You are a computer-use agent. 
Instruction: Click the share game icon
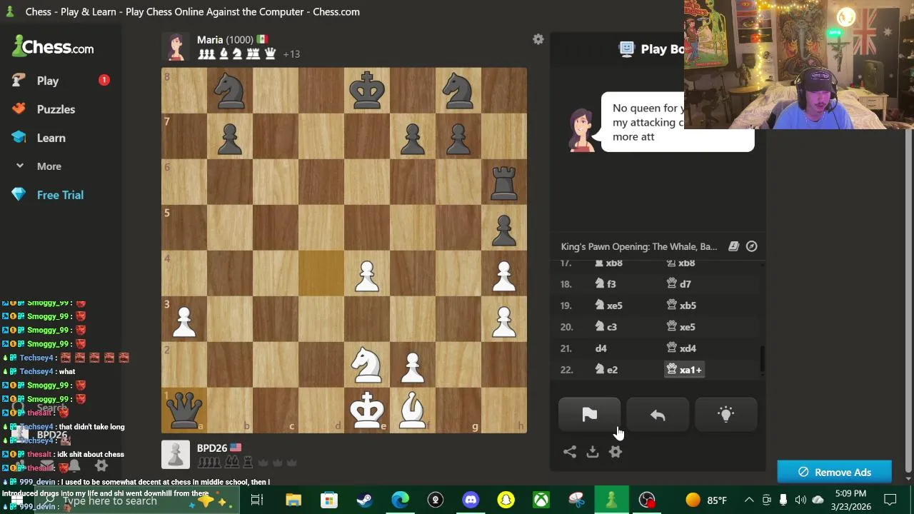570,452
